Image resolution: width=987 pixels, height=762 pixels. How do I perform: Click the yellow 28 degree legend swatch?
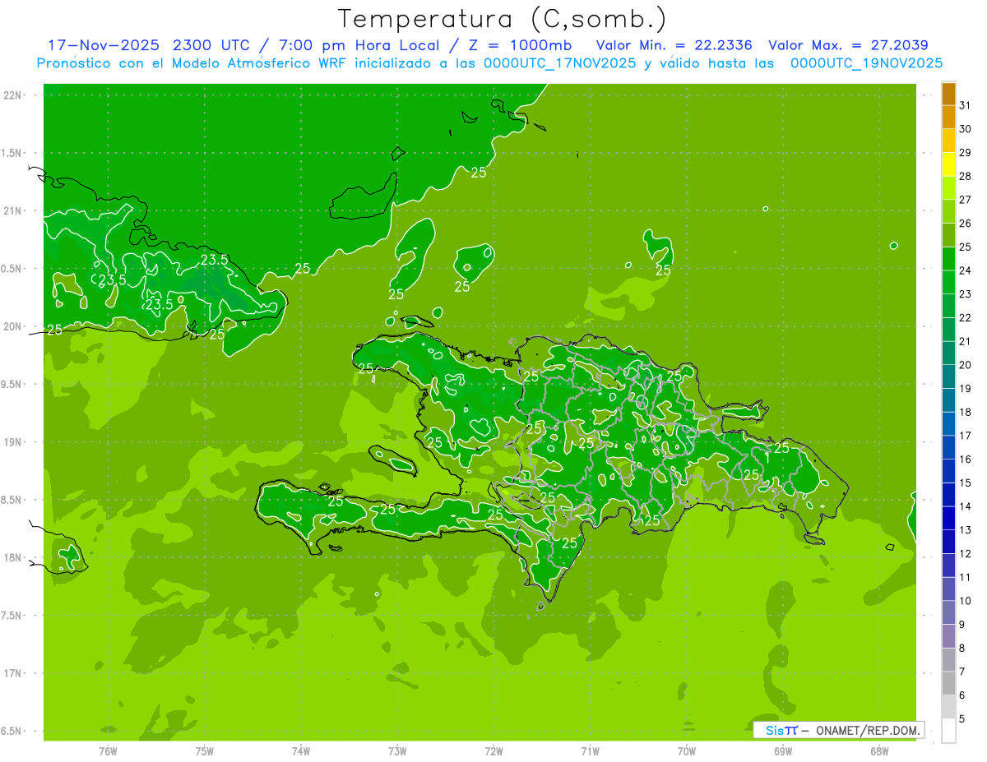coord(948,165)
